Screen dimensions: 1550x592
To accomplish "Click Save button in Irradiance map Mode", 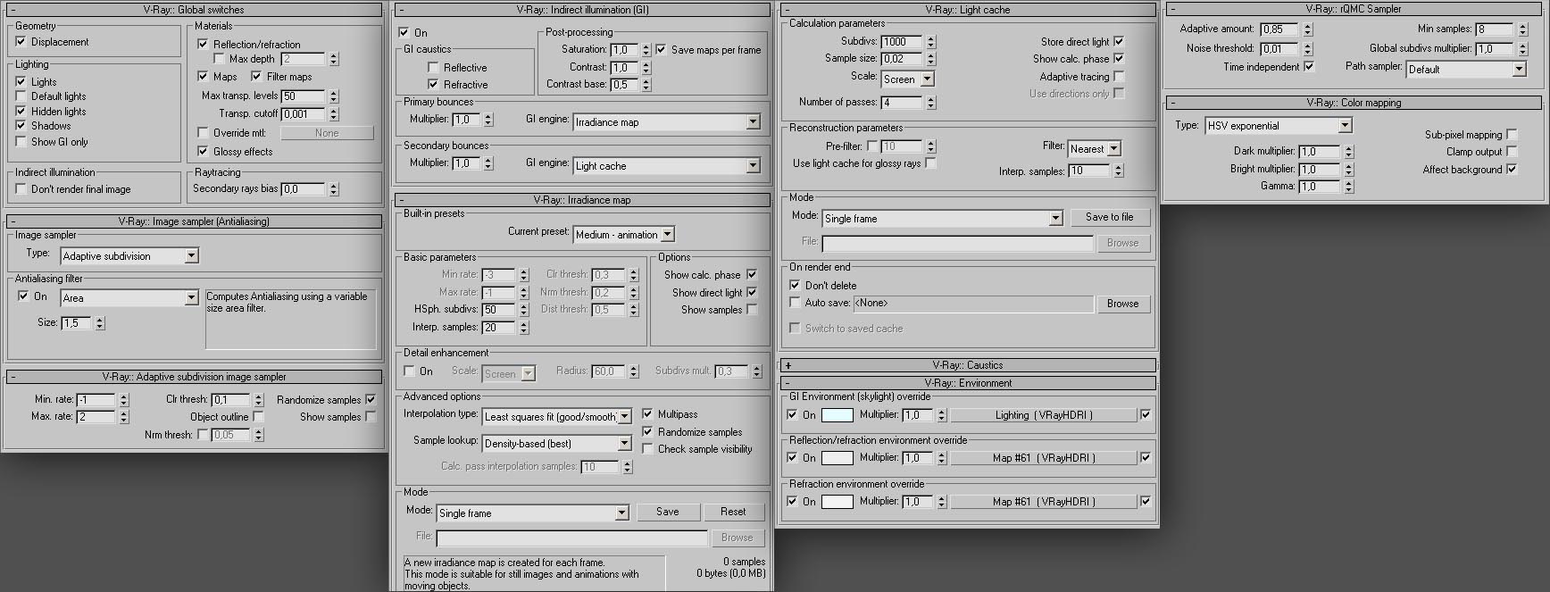I will [x=668, y=513].
